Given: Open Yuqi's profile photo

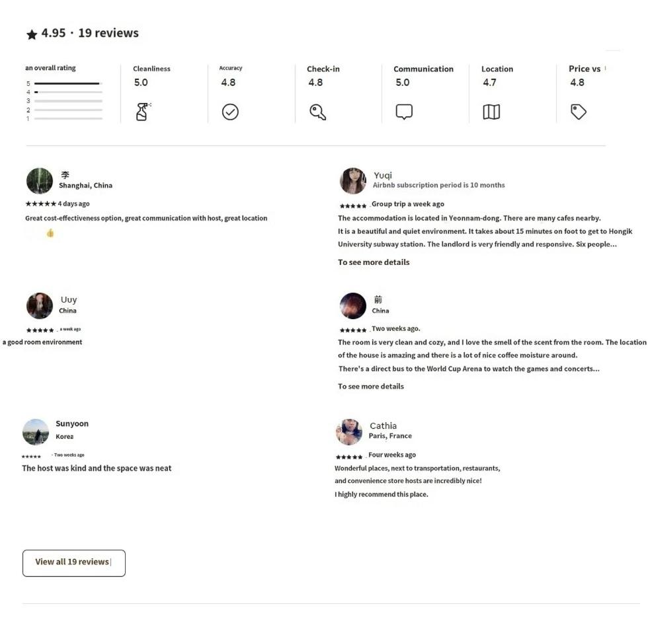Looking at the screenshot, I should pyautogui.click(x=352, y=180).
